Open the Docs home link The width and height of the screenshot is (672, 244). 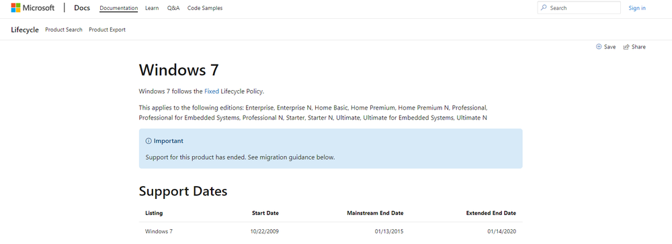[x=82, y=7]
